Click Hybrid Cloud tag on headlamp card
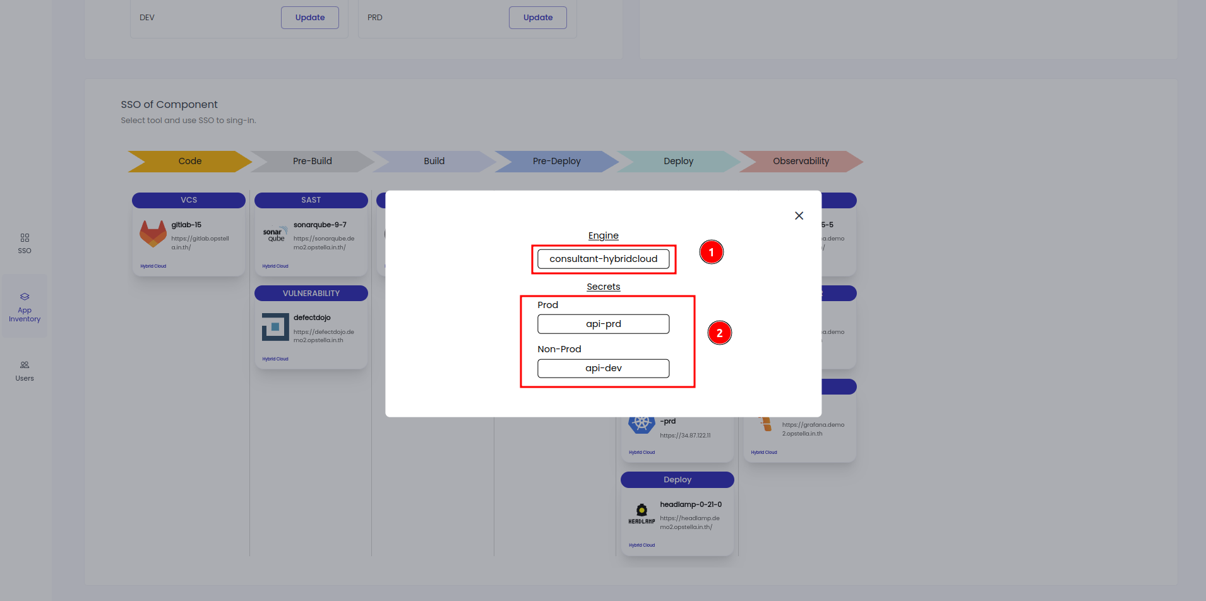The image size is (1206, 601). tap(642, 545)
